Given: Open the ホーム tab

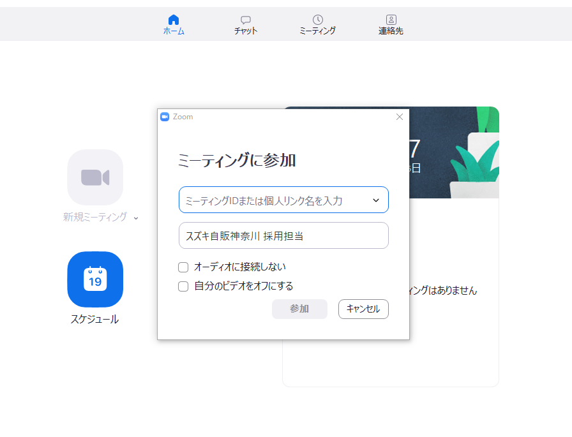Looking at the screenshot, I should click(x=174, y=25).
